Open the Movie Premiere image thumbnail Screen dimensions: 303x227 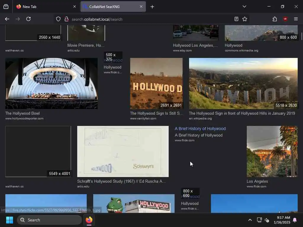coord(86,33)
